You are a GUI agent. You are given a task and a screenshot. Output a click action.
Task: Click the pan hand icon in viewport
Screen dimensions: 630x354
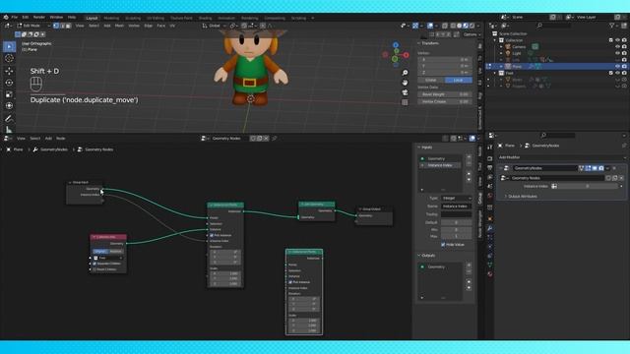click(x=405, y=83)
